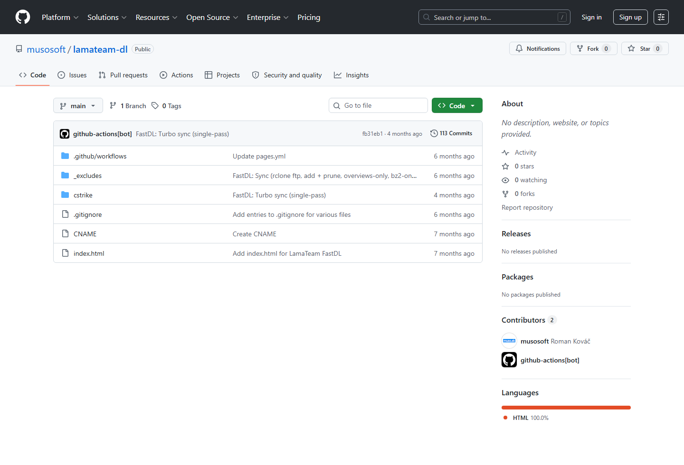The image size is (684, 465).
Task: Open the Pricing page
Action: point(309,17)
